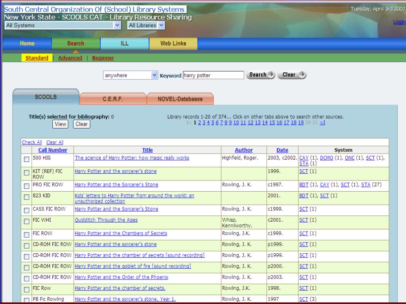Check the box for KIT (REF) FIC ROW
The image size is (406, 304).
click(27, 173)
